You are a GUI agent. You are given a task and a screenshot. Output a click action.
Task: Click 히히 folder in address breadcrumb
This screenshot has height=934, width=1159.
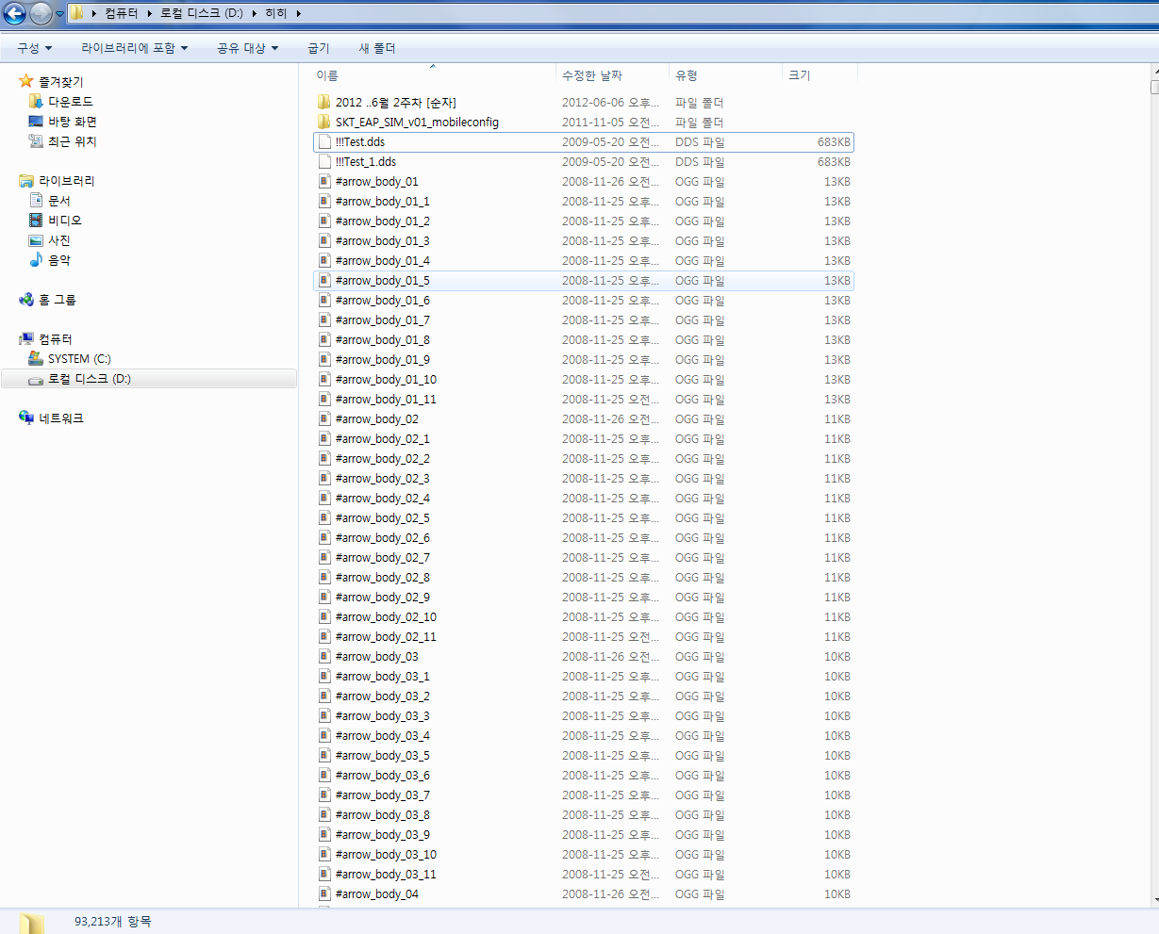(x=276, y=13)
